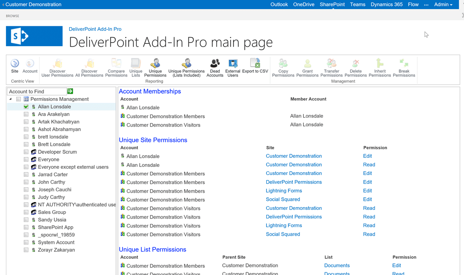The image size is (464, 275).
Task: Click Customer Demonstration title in top bar
Action: coord(34,5)
